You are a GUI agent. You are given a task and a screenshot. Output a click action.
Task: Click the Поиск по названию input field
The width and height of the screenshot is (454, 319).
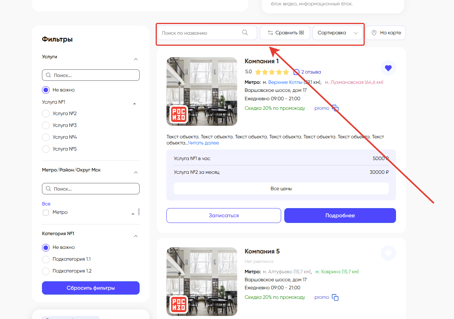(200, 33)
